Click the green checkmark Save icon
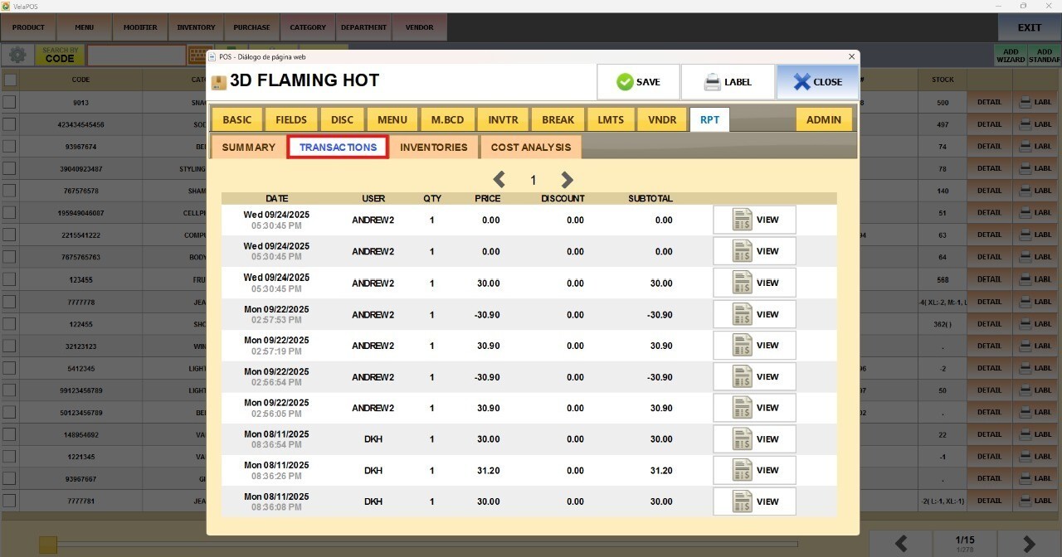 pos(625,82)
